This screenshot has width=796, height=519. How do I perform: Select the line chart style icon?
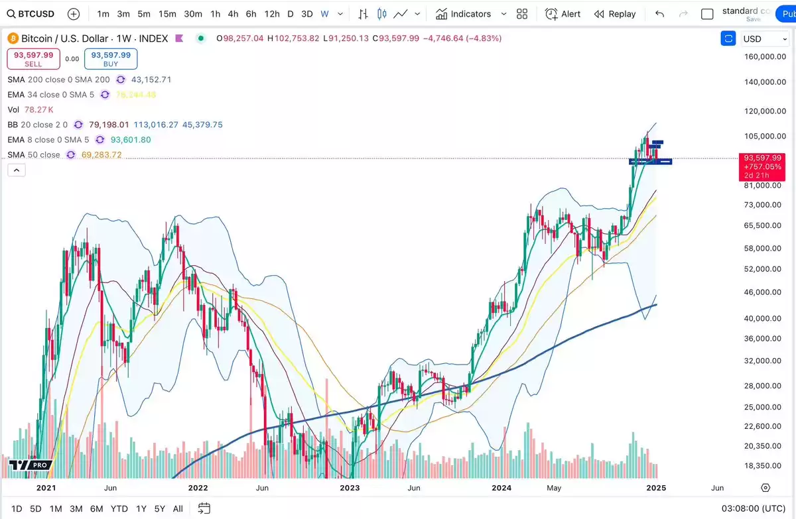[x=401, y=13]
